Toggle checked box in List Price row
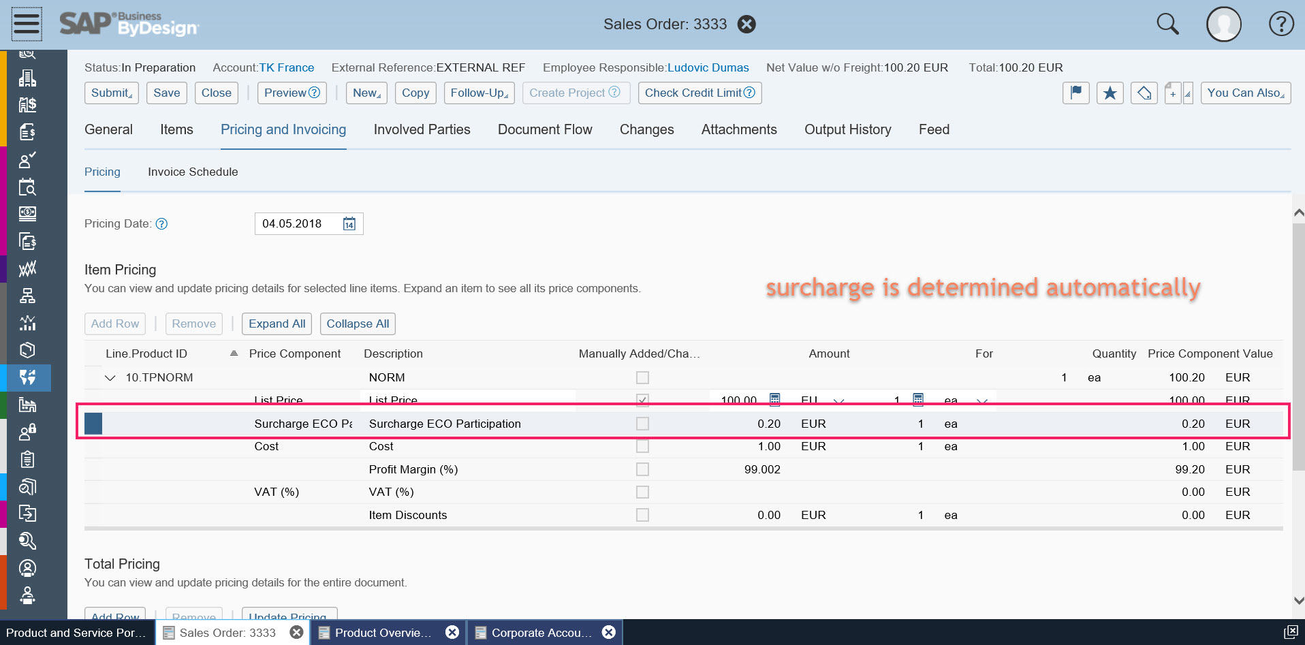The width and height of the screenshot is (1305, 645). [642, 400]
